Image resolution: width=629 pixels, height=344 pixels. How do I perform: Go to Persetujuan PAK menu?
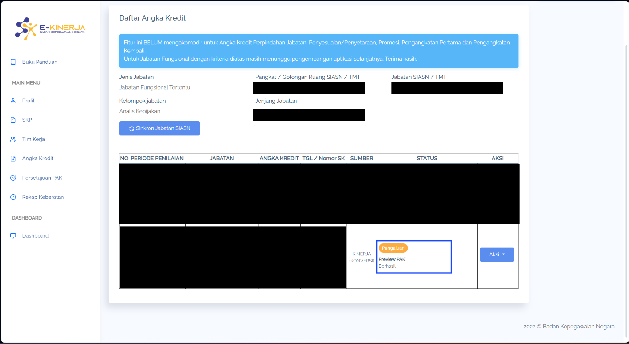click(x=42, y=178)
